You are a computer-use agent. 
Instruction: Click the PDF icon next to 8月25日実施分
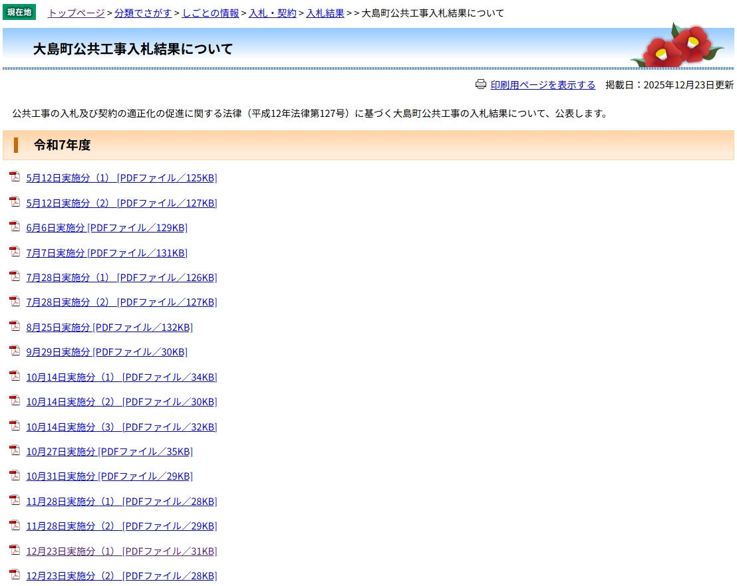click(15, 326)
